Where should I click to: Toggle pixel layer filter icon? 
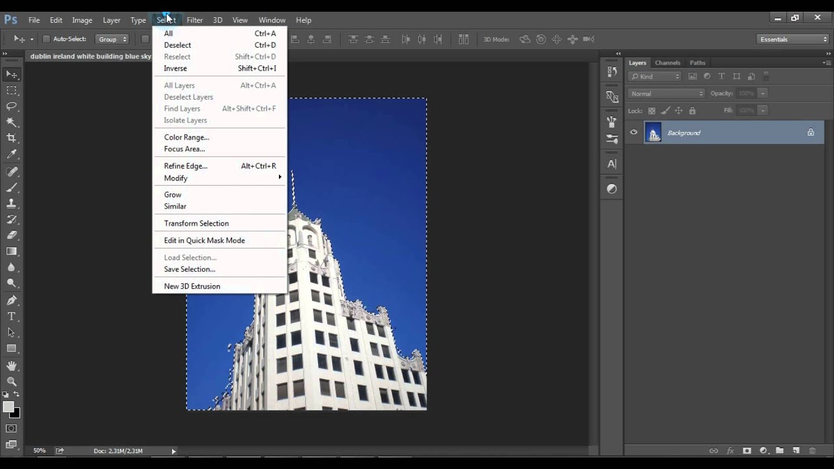tap(693, 76)
